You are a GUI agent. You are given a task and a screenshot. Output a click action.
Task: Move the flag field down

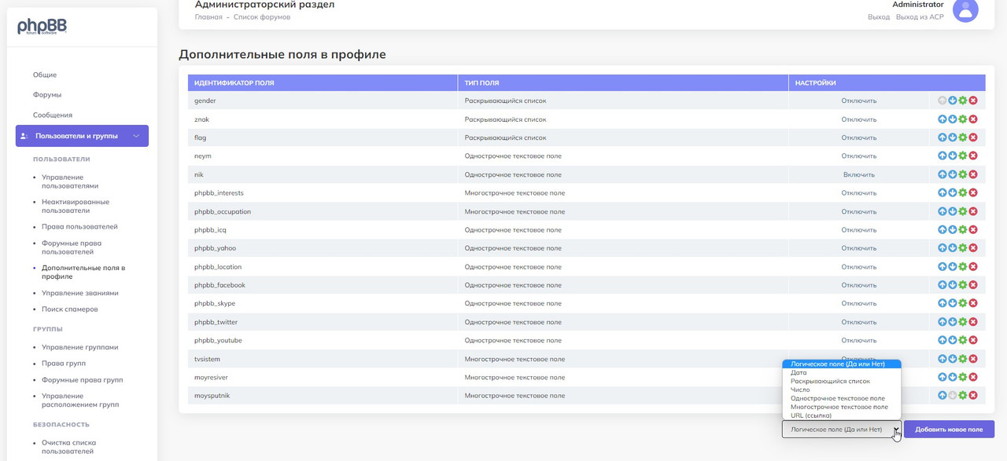[x=953, y=137]
